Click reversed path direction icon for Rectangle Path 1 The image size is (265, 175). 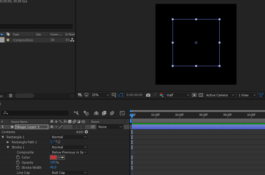pos(58,142)
